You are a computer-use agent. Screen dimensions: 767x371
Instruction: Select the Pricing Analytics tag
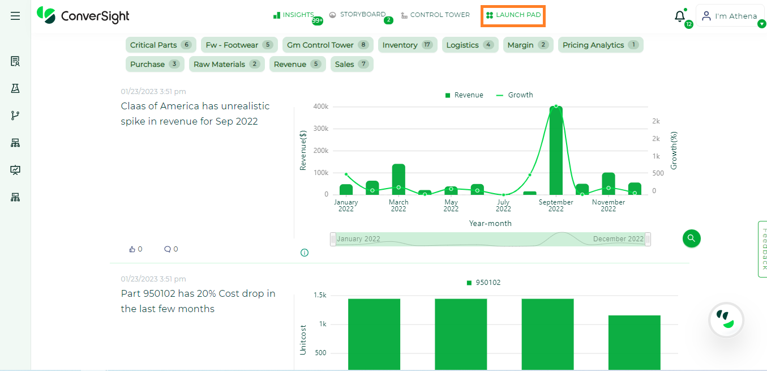pos(600,45)
